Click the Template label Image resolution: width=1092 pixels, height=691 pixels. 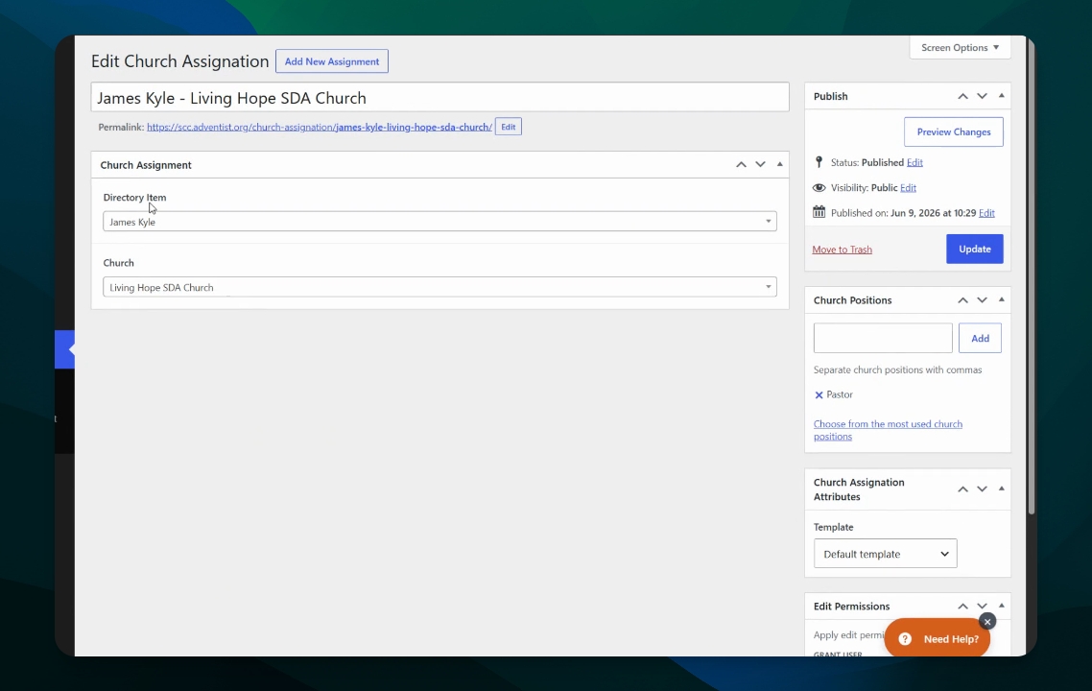coord(834,527)
